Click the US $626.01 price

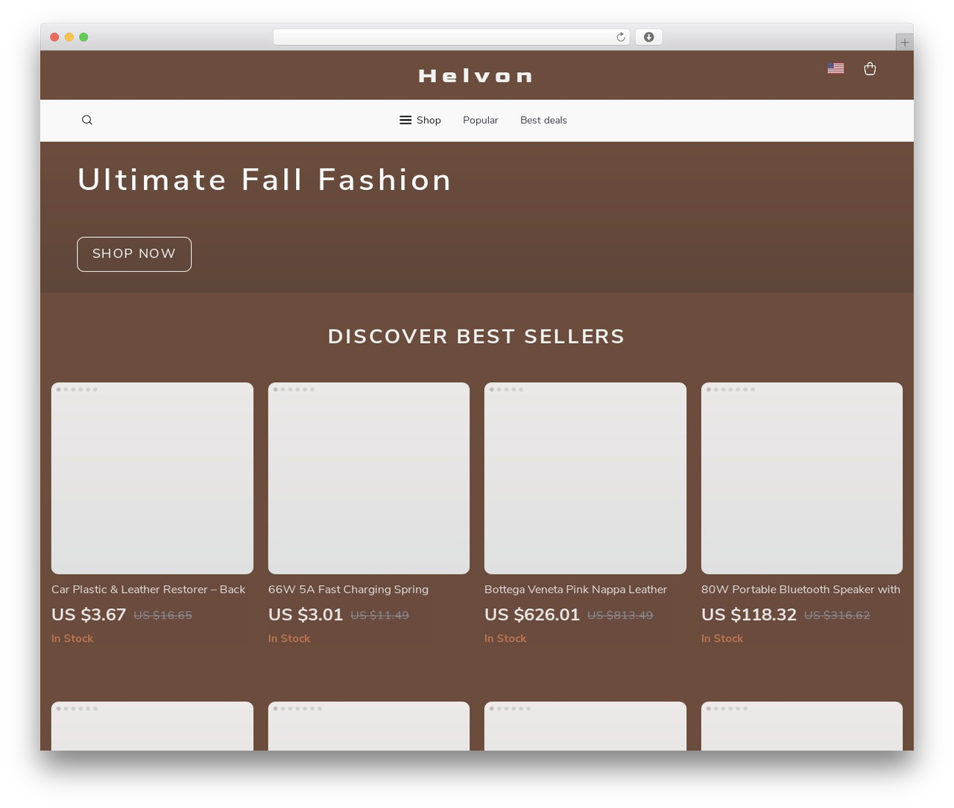point(532,615)
